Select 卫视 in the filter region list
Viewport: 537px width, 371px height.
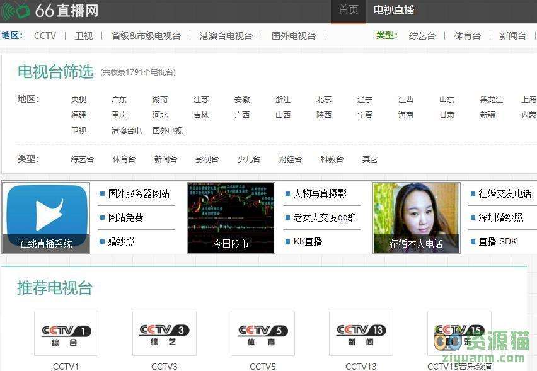79,131
